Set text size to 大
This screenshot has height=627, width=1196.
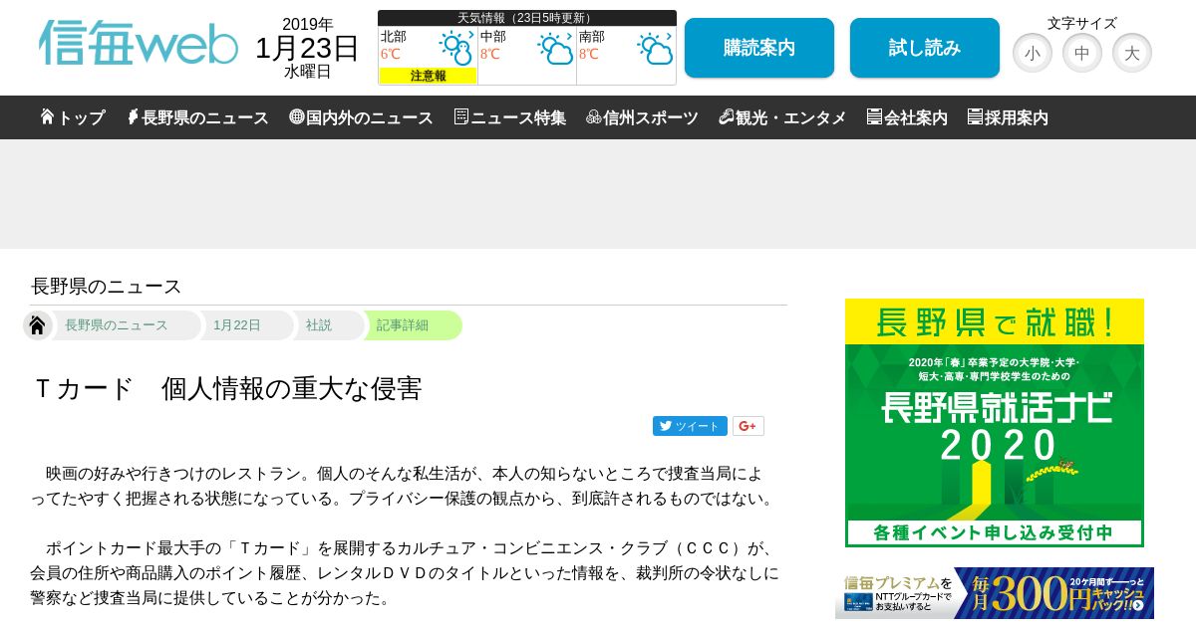pos(1131,53)
